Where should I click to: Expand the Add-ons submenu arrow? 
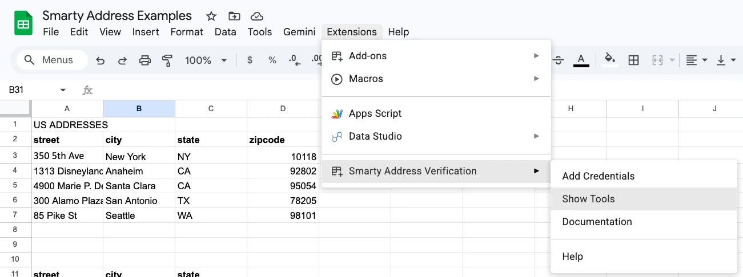pos(536,56)
